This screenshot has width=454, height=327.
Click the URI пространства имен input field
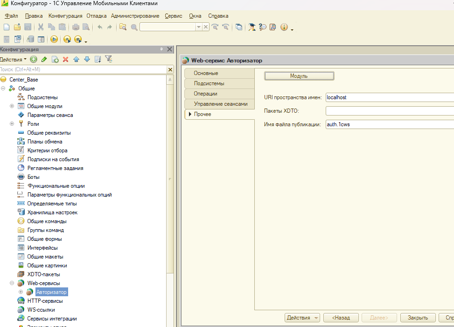coord(389,97)
